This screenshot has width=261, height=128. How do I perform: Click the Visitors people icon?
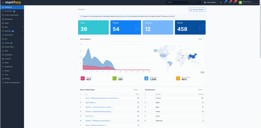(x=114, y=78)
